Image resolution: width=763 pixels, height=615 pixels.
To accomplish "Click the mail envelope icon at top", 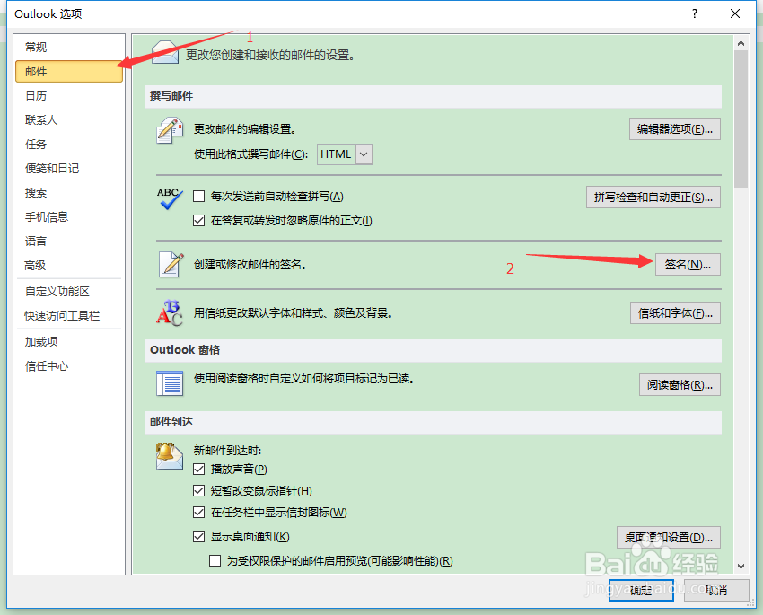I will tap(165, 51).
